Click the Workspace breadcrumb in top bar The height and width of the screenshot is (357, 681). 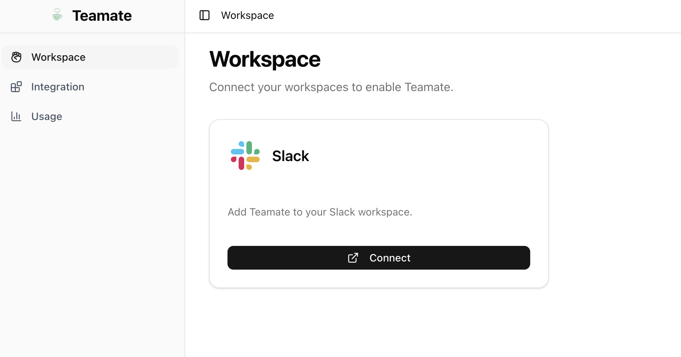pos(248,15)
